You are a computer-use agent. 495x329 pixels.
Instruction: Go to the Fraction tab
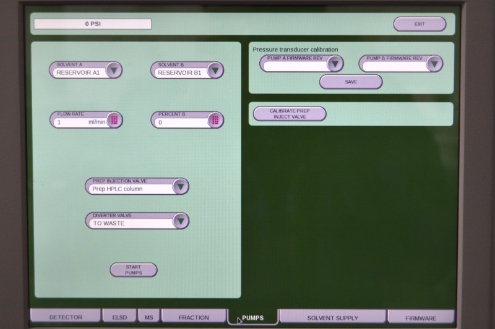(x=194, y=317)
